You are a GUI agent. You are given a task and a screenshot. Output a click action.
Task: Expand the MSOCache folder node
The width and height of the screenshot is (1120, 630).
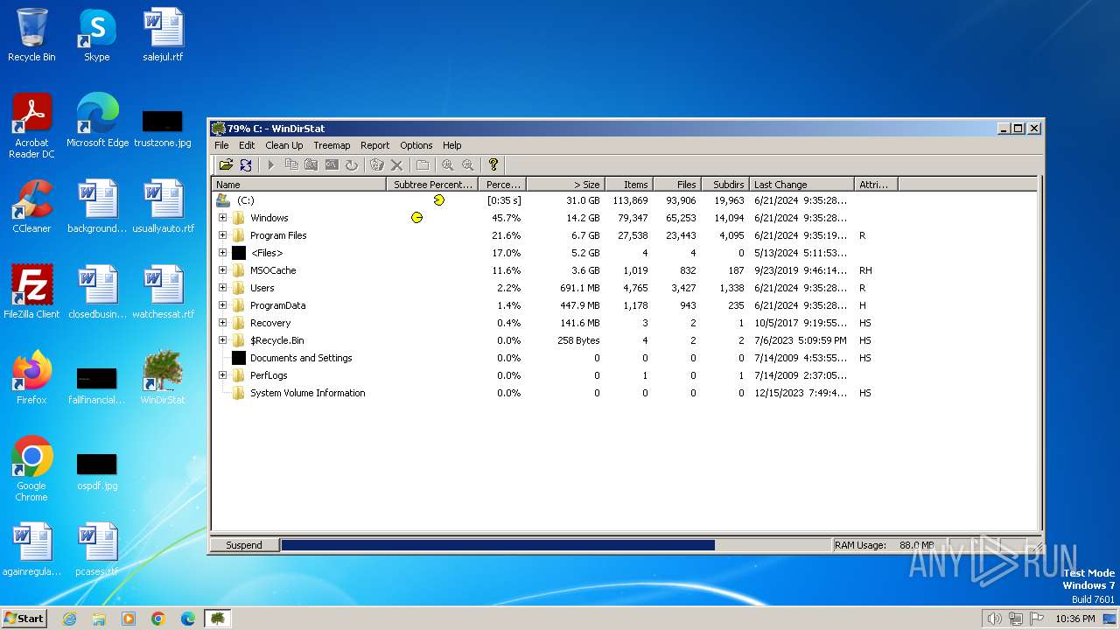click(222, 270)
